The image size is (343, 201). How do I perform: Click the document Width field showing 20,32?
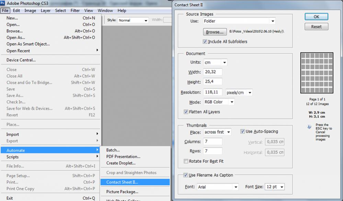click(x=213, y=72)
